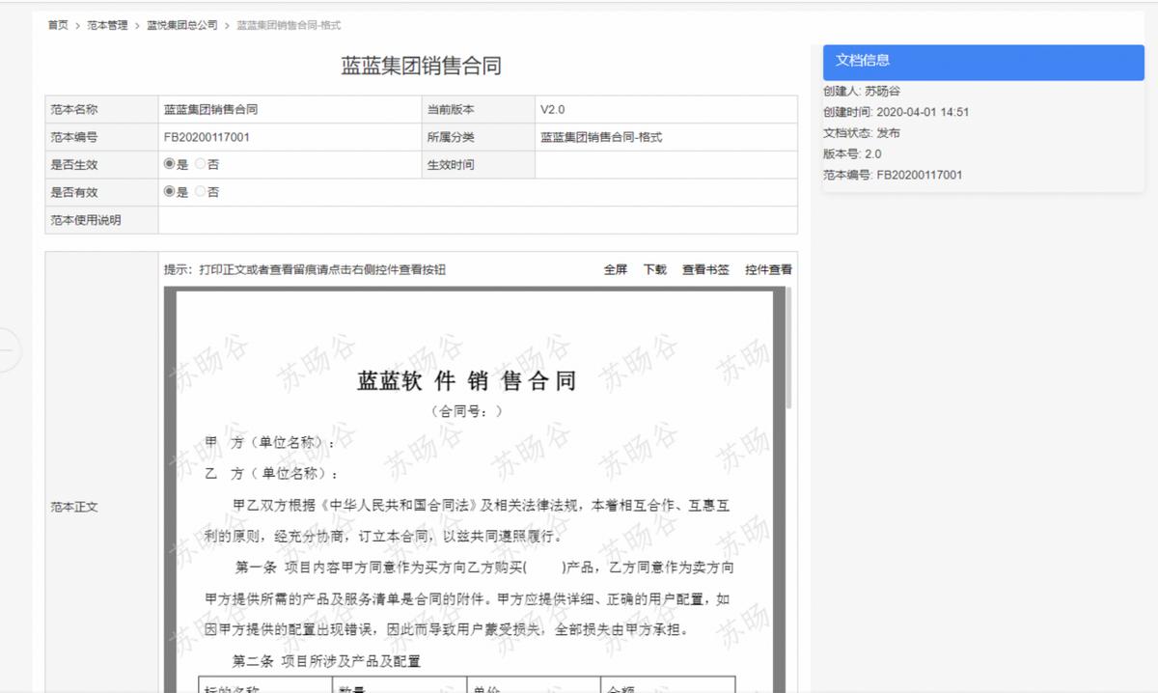Open 范本管理 from the breadcrumb
1158x693 pixels.
click(x=105, y=27)
